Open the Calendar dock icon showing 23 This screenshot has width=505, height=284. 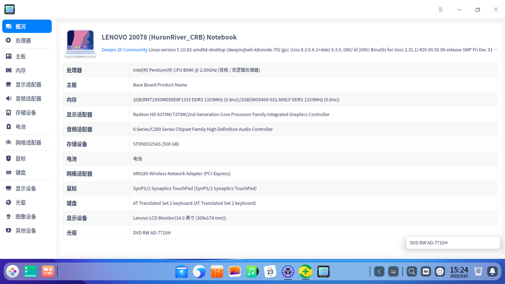[x=270, y=272]
